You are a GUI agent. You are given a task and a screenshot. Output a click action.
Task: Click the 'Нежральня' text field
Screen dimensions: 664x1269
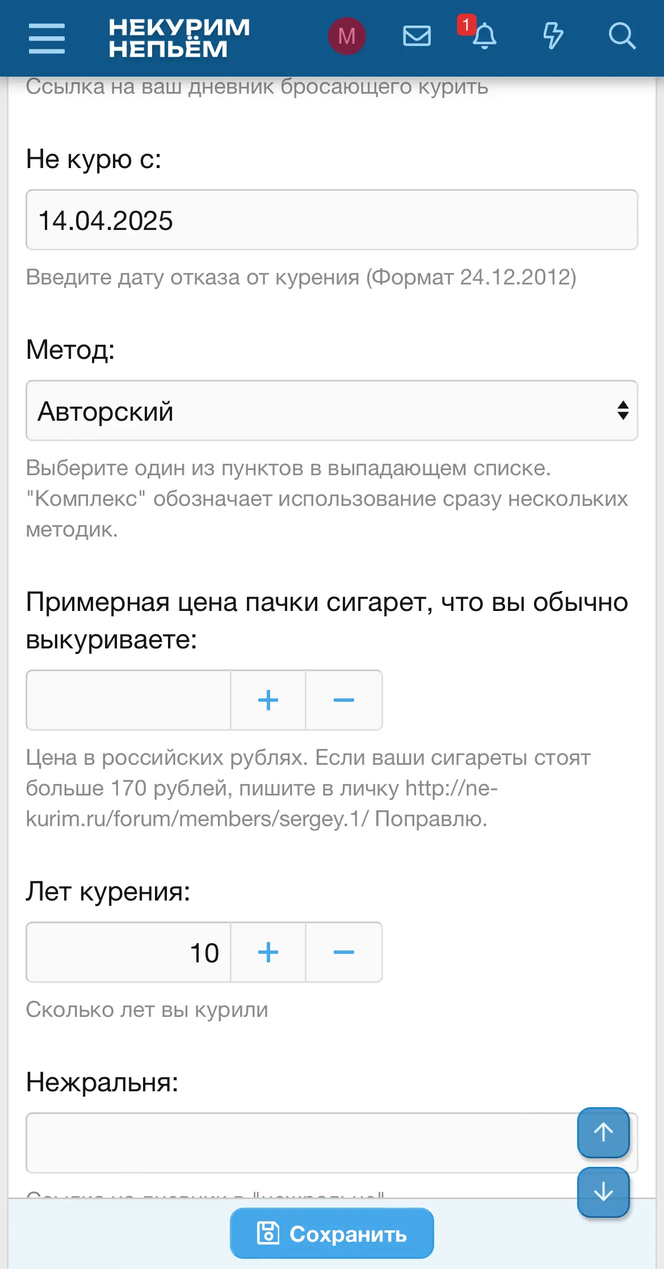[301, 1142]
